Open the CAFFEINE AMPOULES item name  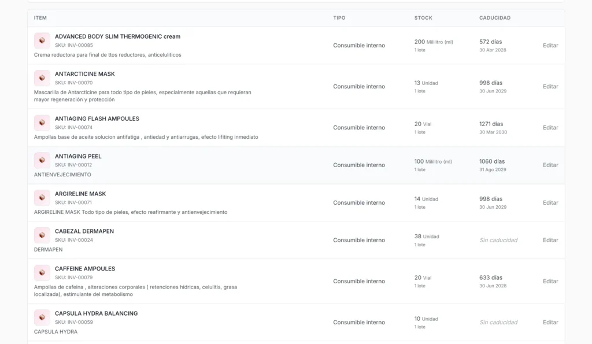pyautogui.click(x=85, y=269)
